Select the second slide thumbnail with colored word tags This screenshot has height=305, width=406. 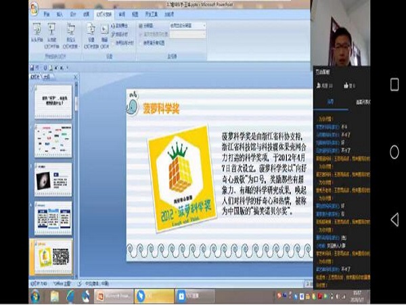click(x=53, y=140)
